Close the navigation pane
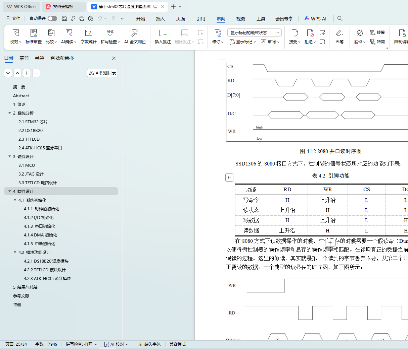This screenshot has height=349, width=408. pyautogui.click(x=114, y=58)
